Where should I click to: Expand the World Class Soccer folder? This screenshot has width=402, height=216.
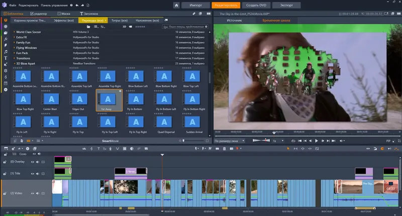coord(14,32)
